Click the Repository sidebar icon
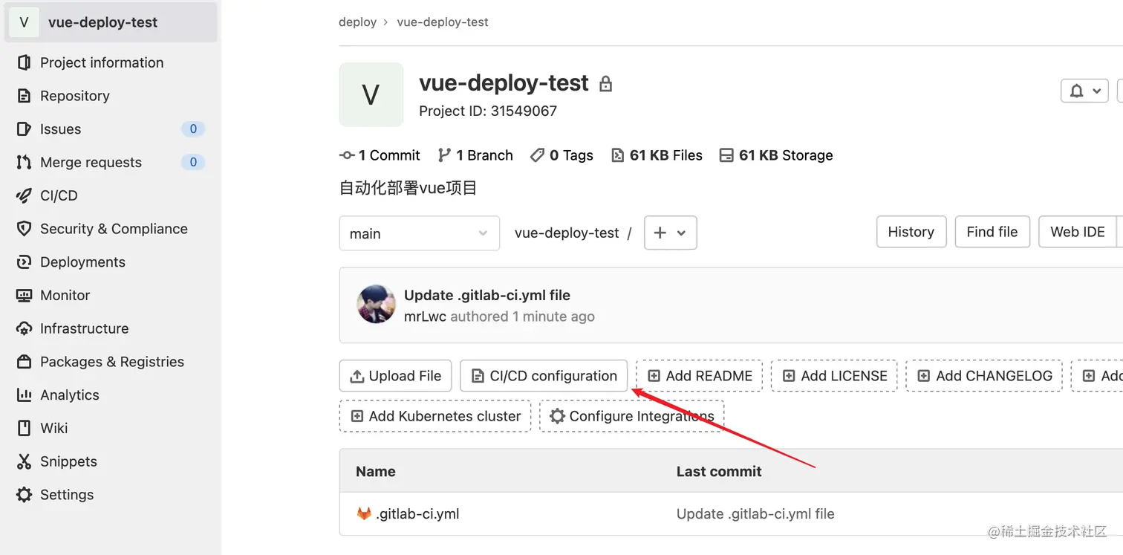Screen dimensions: 1123x555 tap(24, 96)
